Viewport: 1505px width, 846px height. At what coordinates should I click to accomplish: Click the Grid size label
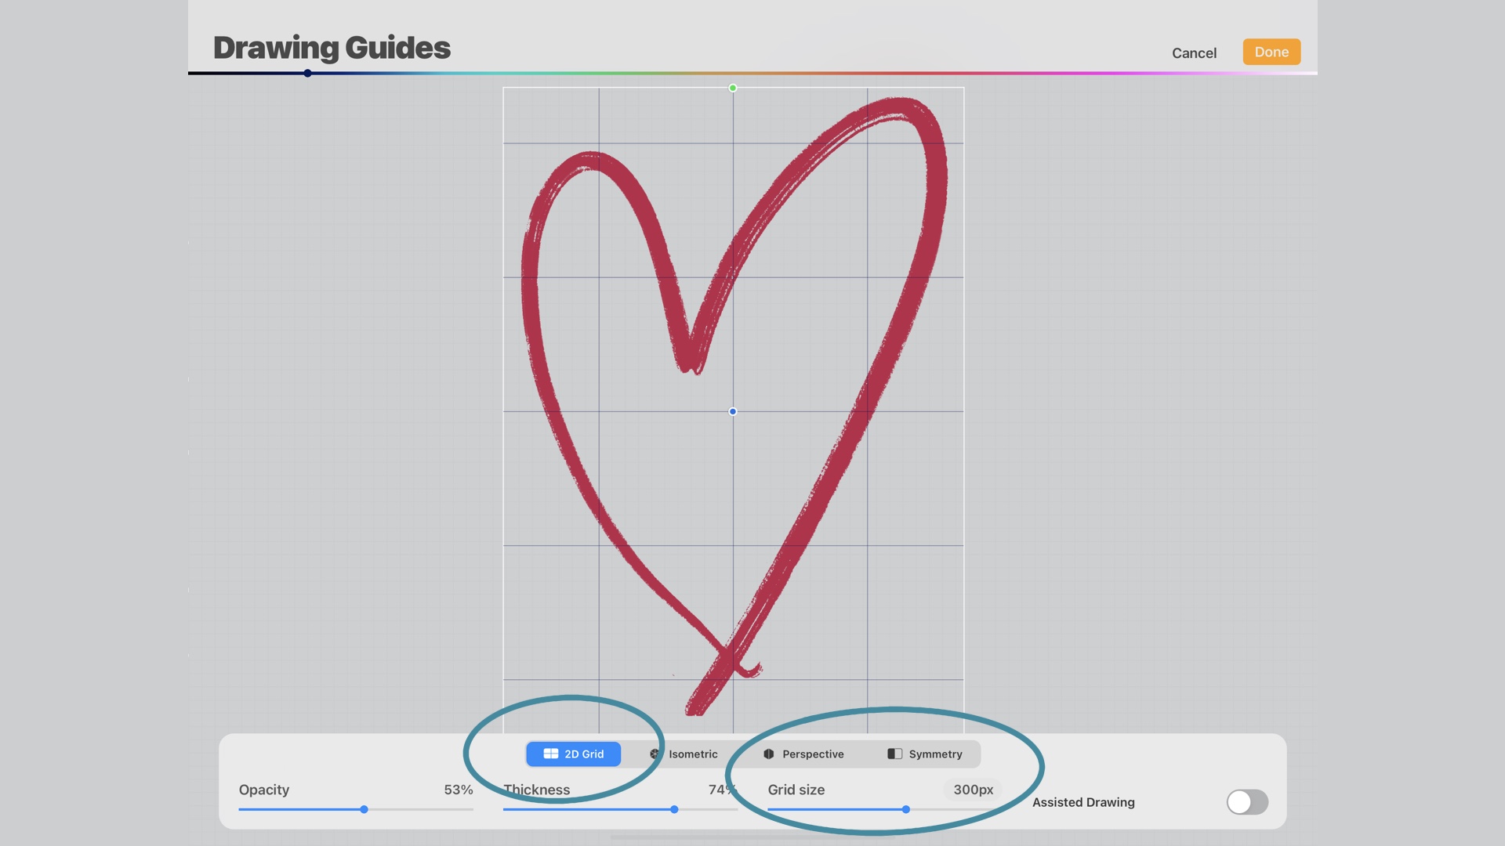tap(796, 790)
